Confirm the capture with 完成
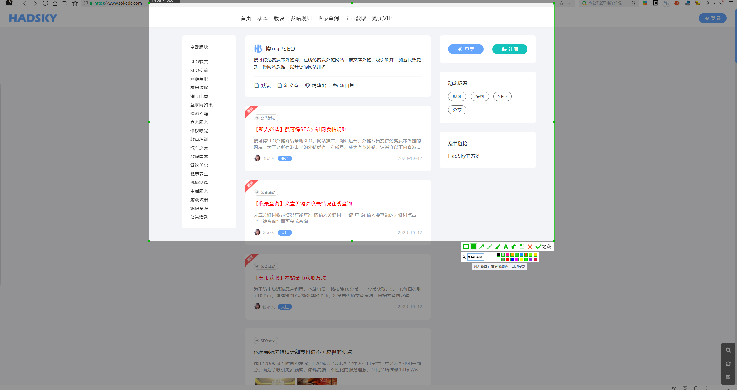The image size is (737, 390). point(543,247)
